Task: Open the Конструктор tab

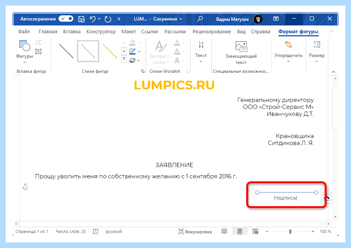Action: [x=101, y=32]
